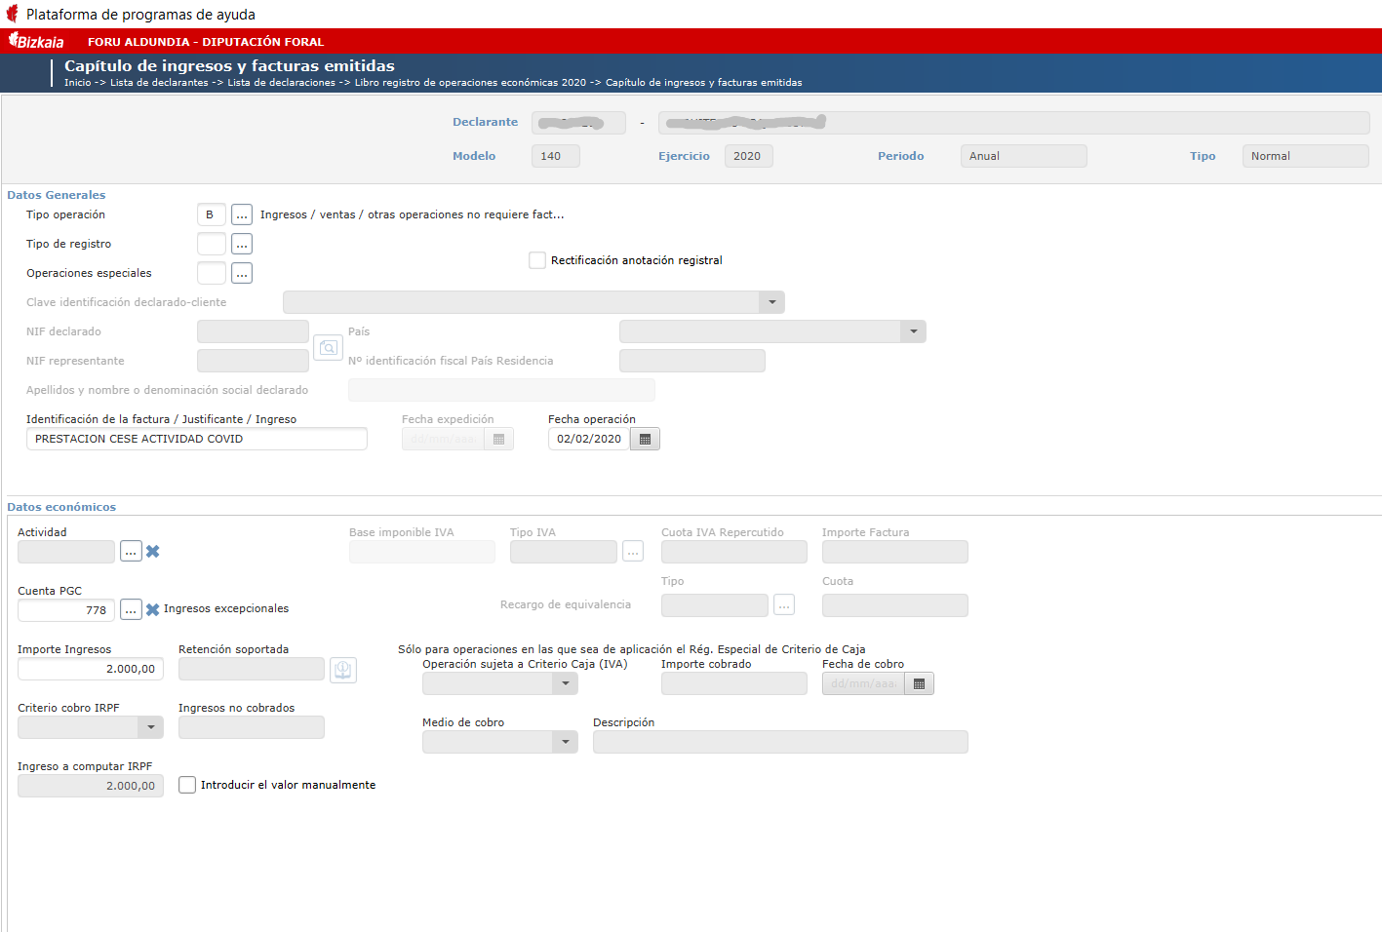
Task: Click the Fecha operación date field
Action: click(589, 439)
